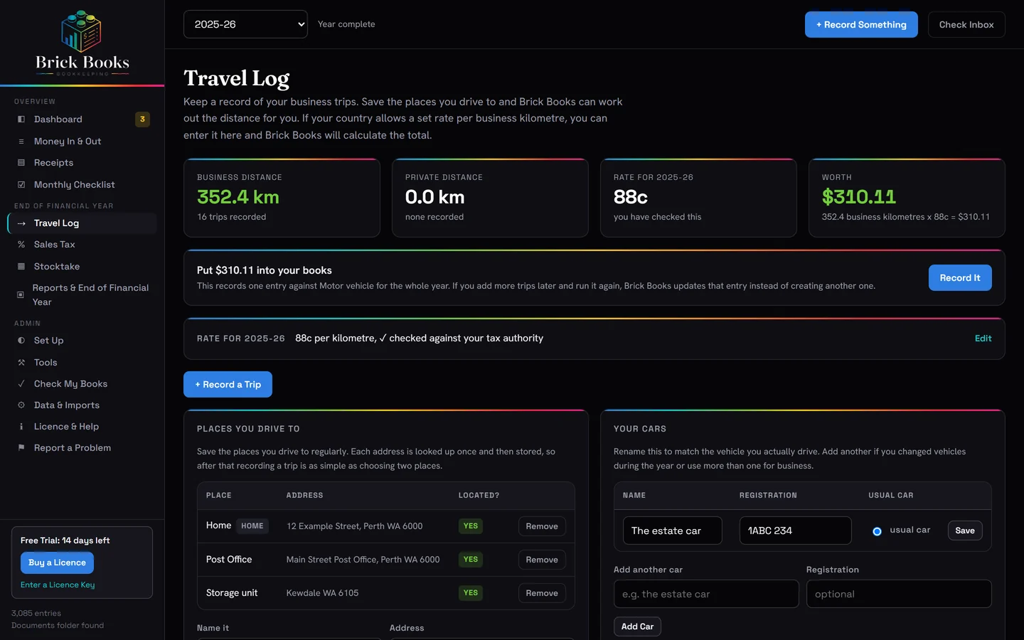Click the Record a Trip button
The height and width of the screenshot is (640, 1024).
point(228,385)
